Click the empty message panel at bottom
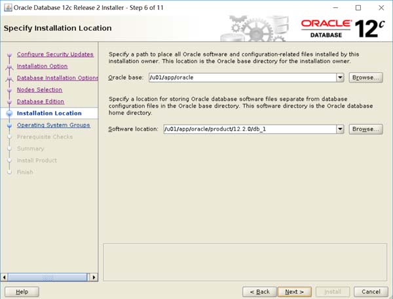Image resolution: width=393 pixels, height=299 pixels. pyautogui.click(x=245, y=262)
